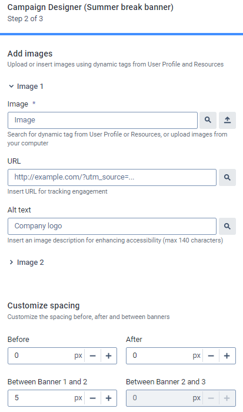Image resolution: width=243 pixels, height=412 pixels.
Task: Increase After spacing with plus icon
Action: click(227, 355)
